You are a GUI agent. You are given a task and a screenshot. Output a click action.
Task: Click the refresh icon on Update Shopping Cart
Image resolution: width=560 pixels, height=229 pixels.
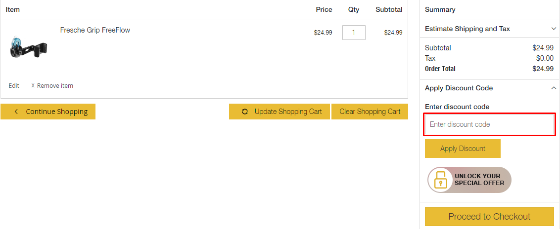coord(245,112)
